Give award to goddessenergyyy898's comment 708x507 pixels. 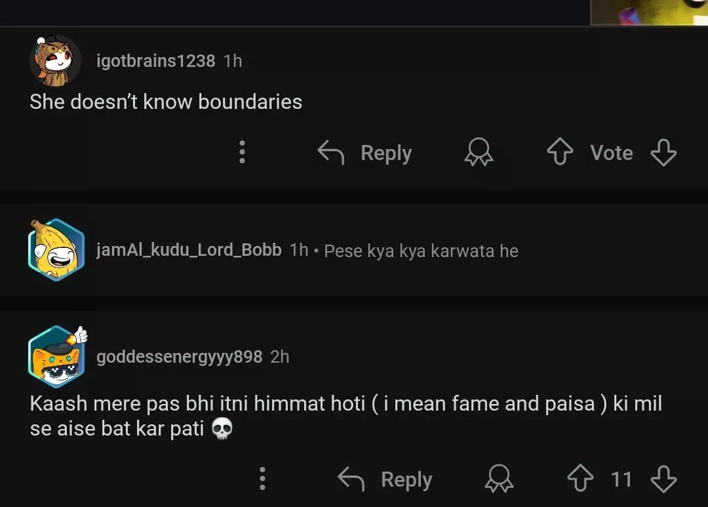[x=499, y=479]
